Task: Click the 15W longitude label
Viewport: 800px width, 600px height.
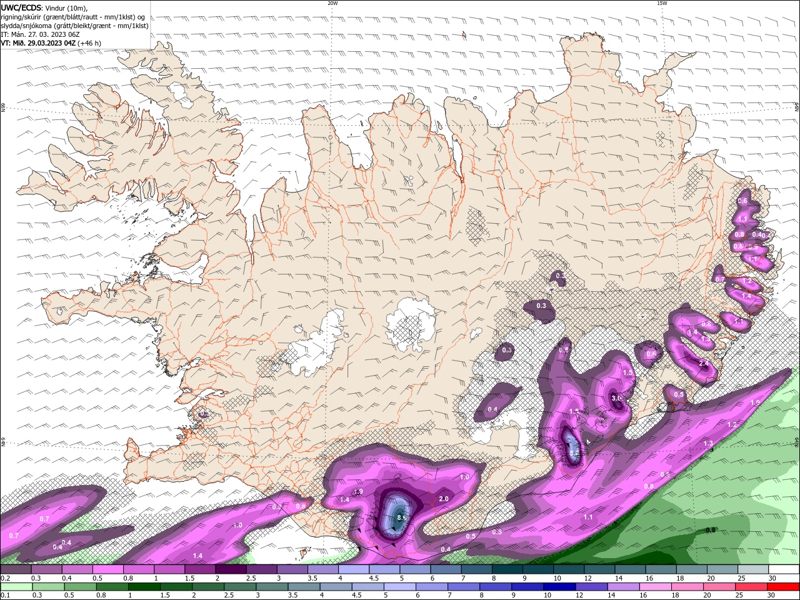Action: pos(662,3)
